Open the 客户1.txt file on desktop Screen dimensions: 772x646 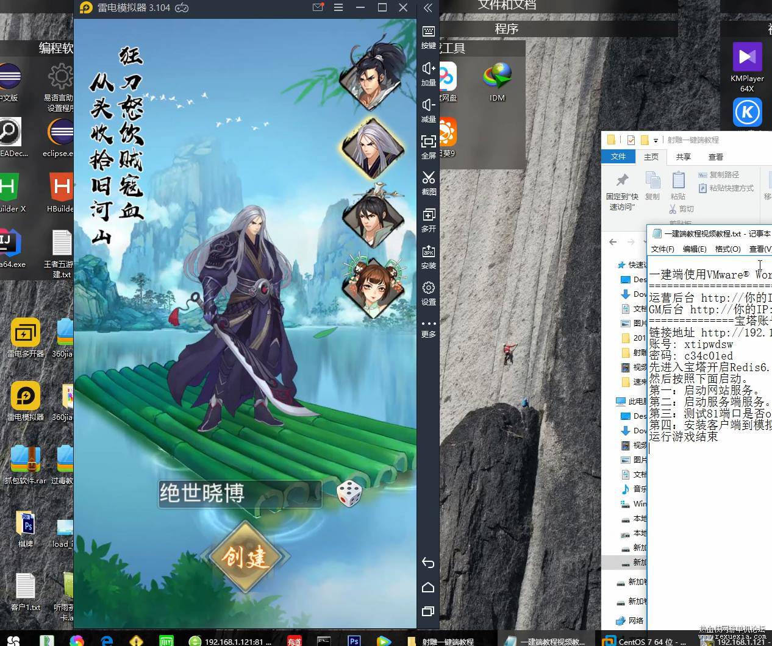pos(26,592)
